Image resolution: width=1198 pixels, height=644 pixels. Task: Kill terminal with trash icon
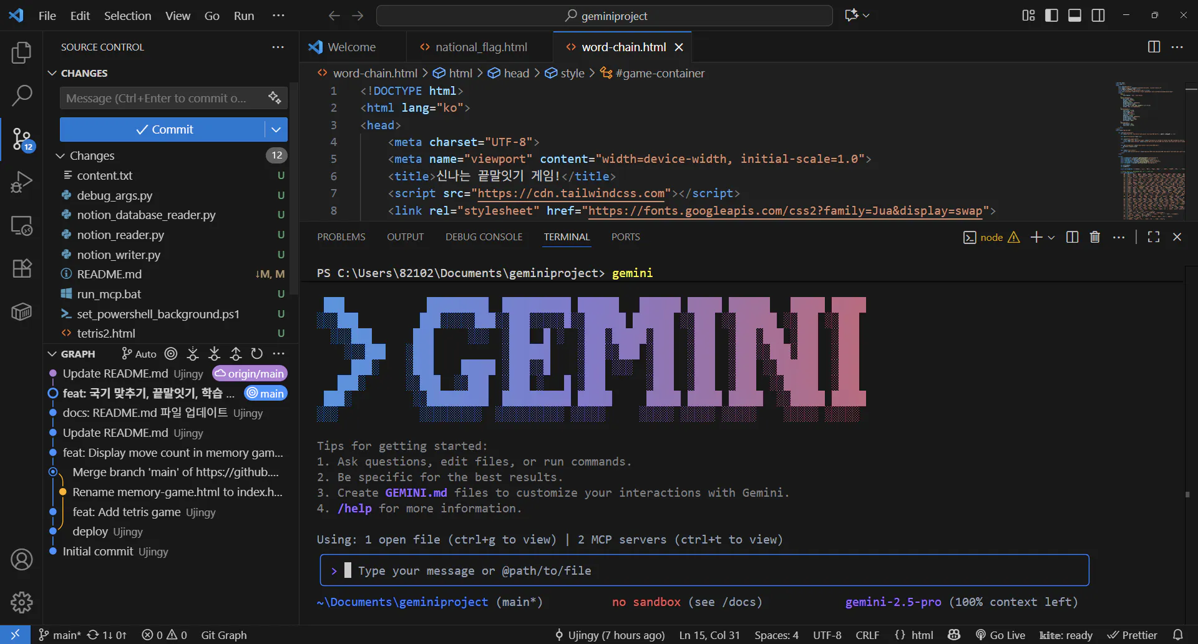tap(1094, 237)
